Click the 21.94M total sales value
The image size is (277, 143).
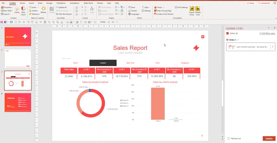69,76
